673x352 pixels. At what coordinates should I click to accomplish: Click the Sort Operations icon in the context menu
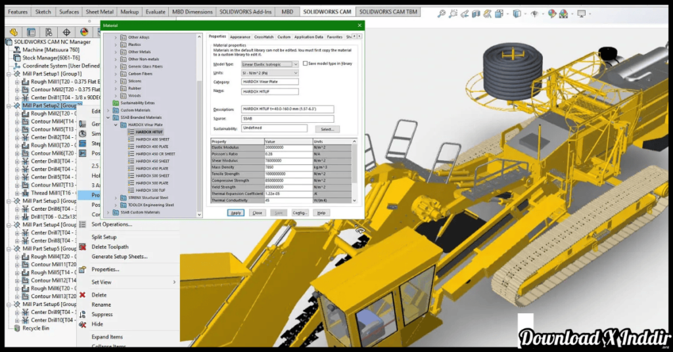[x=82, y=224]
